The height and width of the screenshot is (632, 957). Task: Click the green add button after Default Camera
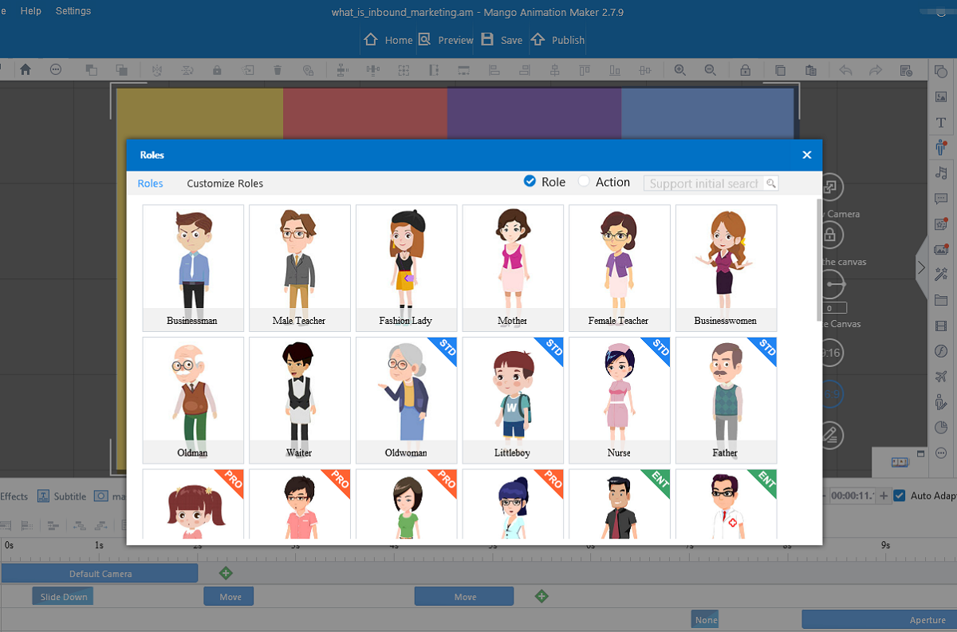(226, 573)
